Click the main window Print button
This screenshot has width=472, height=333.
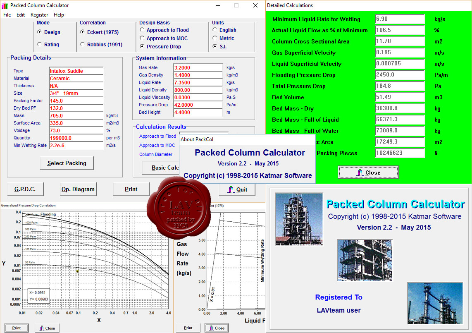(x=131, y=189)
